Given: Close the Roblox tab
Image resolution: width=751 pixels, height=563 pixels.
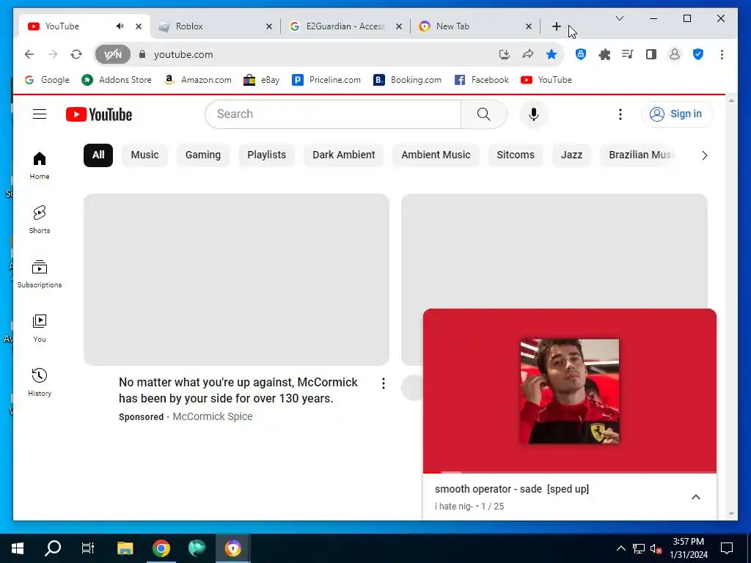Looking at the screenshot, I should [x=269, y=26].
